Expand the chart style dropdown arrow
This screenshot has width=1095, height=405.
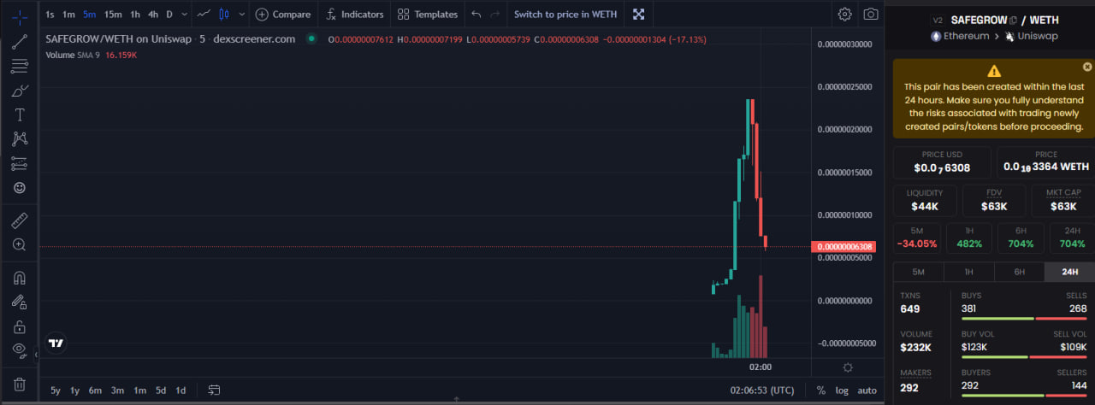(x=242, y=14)
